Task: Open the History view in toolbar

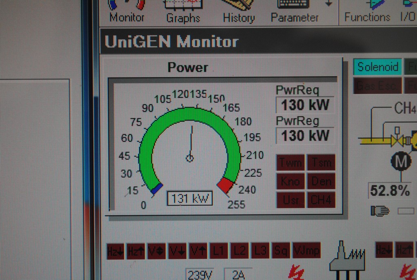Action: [x=239, y=12]
